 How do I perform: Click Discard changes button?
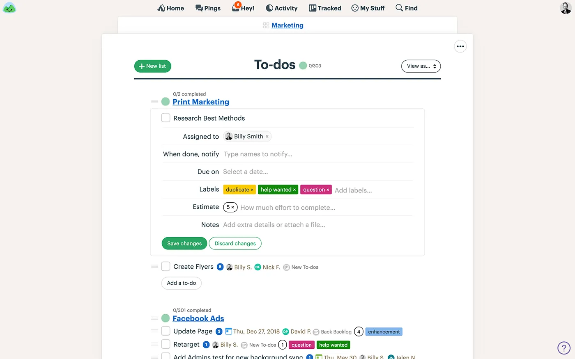pos(235,243)
